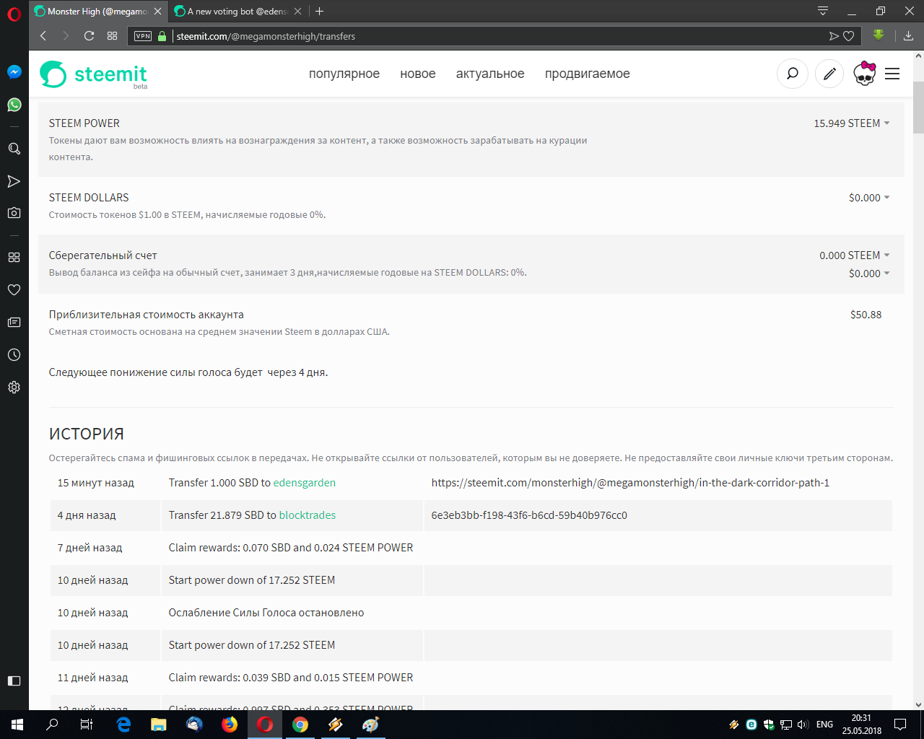Open personal news flow icon in sidebar

click(x=14, y=181)
